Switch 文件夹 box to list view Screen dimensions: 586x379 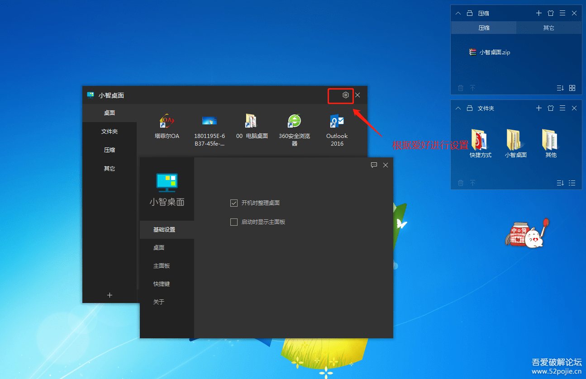pyautogui.click(x=572, y=183)
